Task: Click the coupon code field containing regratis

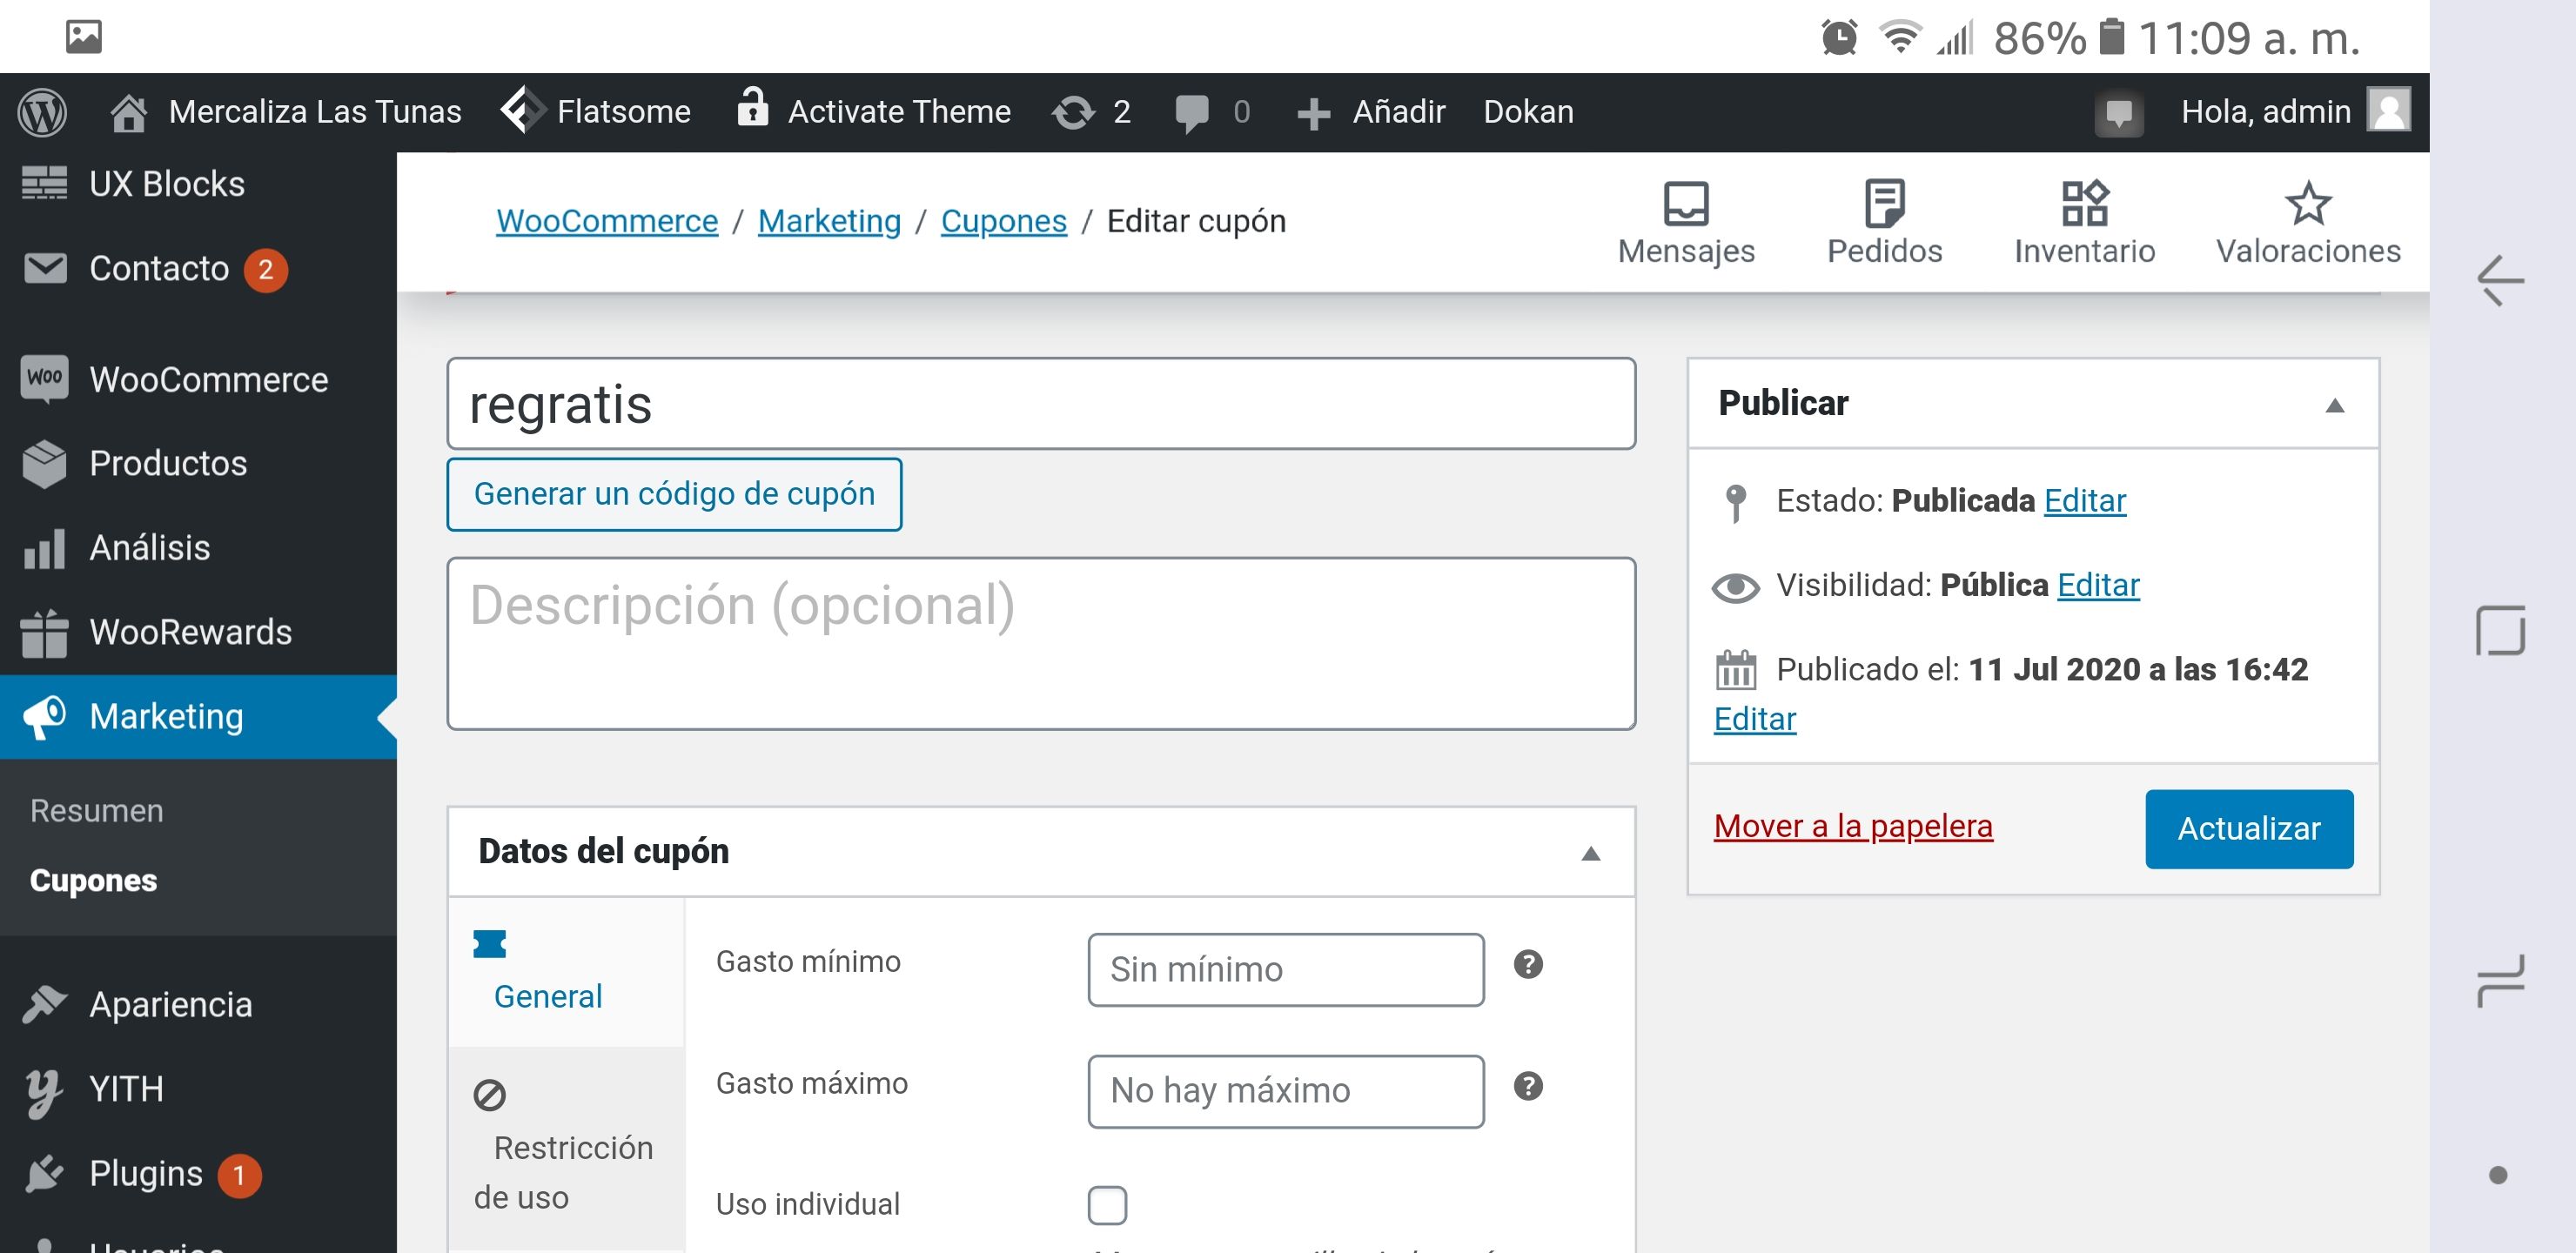Action: [x=1041, y=404]
